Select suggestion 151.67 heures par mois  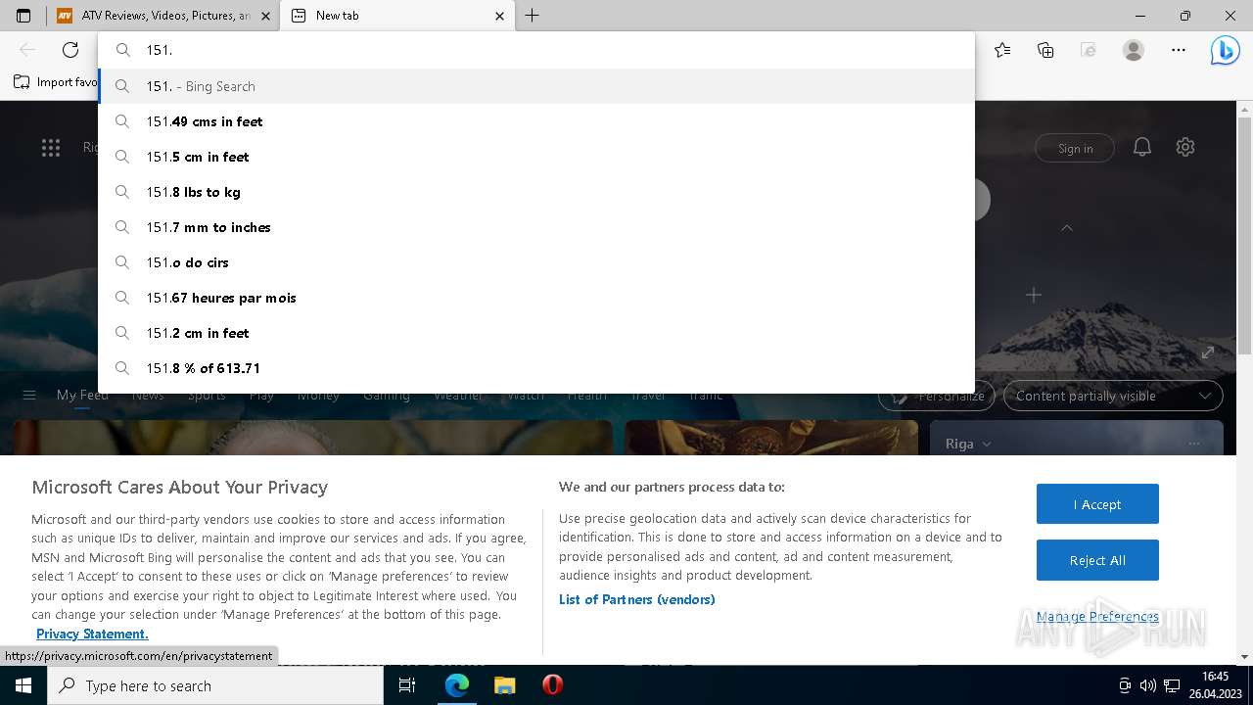coord(536,298)
